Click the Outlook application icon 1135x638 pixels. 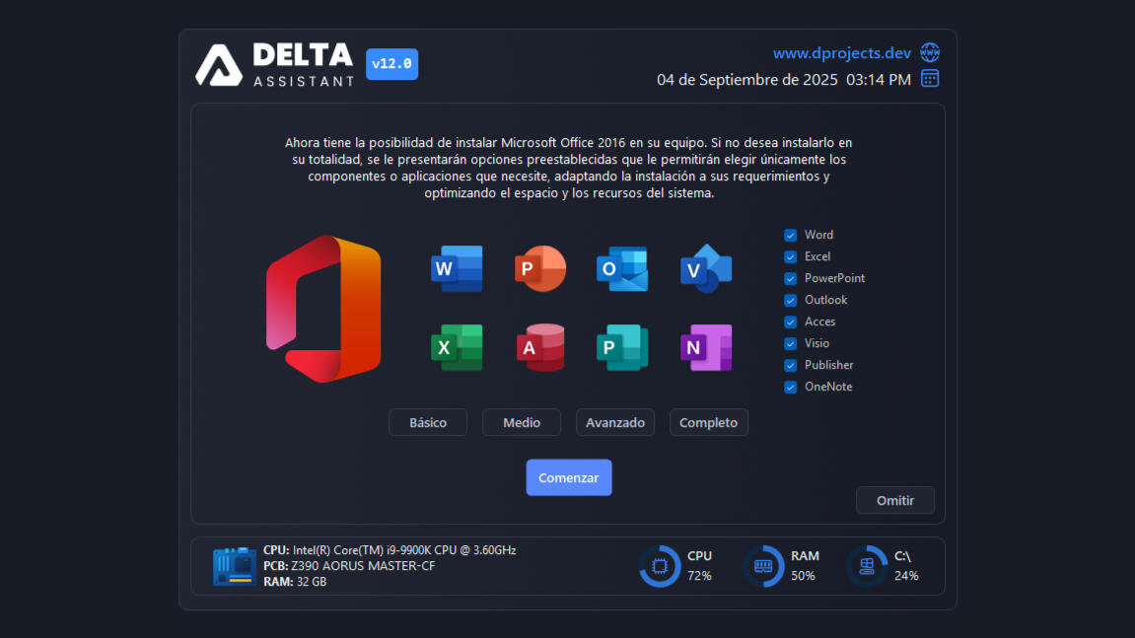click(x=622, y=268)
